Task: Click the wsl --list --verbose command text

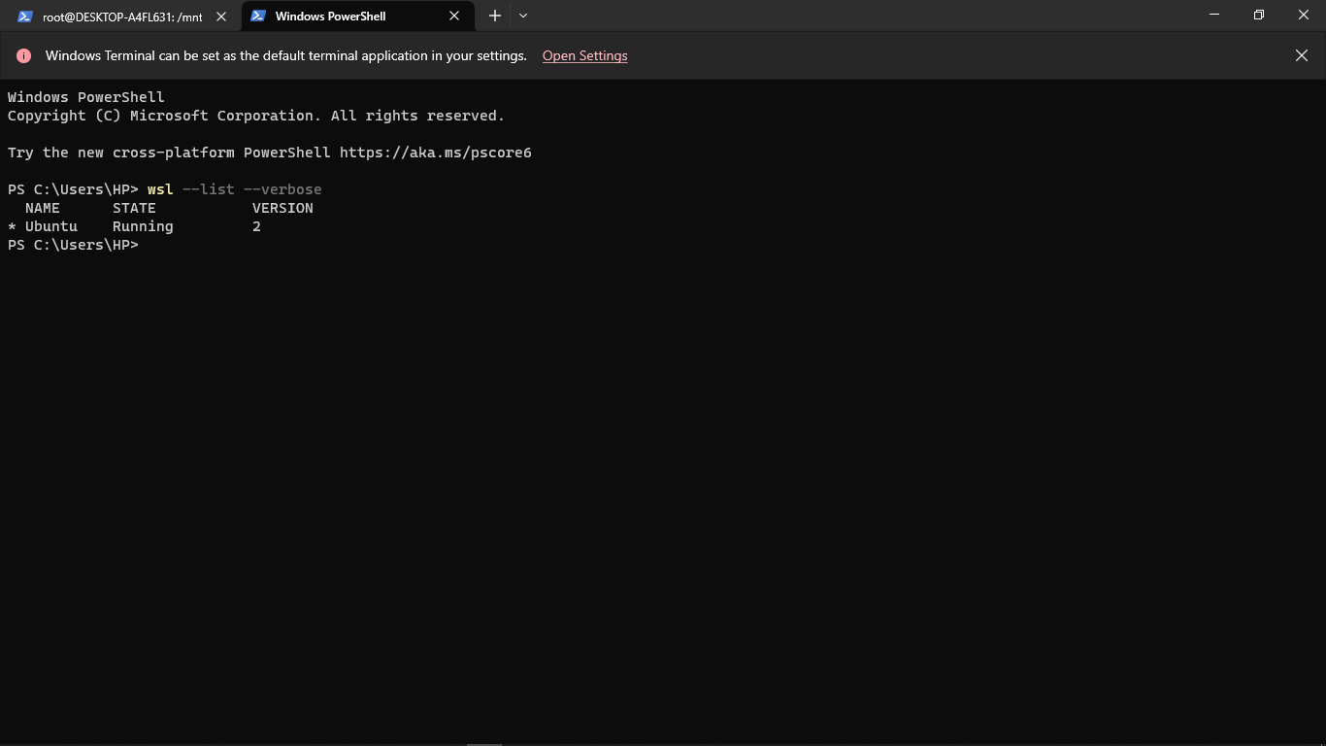Action: point(236,188)
